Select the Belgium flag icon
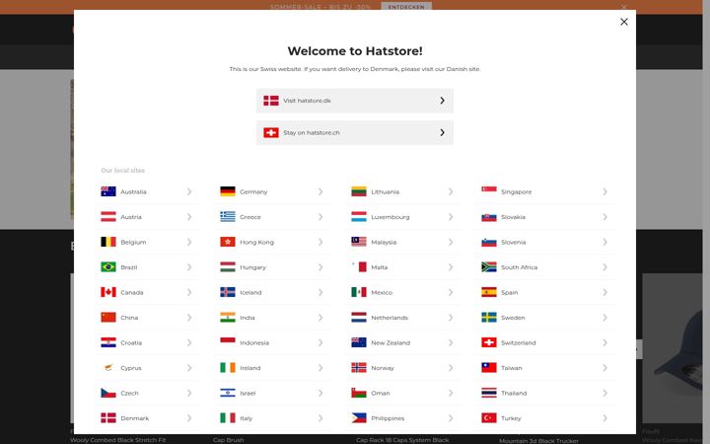This screenshot has width=710, height=444. (x=108, y=242)
